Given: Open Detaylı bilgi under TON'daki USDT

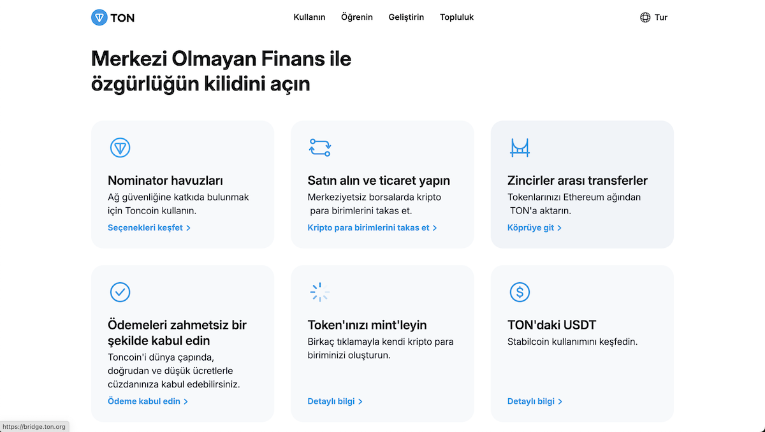Looking at the screenshot, I should tap(531, 401).
